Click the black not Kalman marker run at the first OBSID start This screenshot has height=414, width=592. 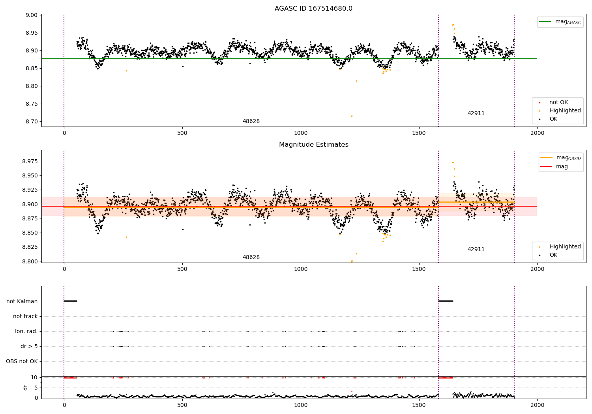pos(70,301)
